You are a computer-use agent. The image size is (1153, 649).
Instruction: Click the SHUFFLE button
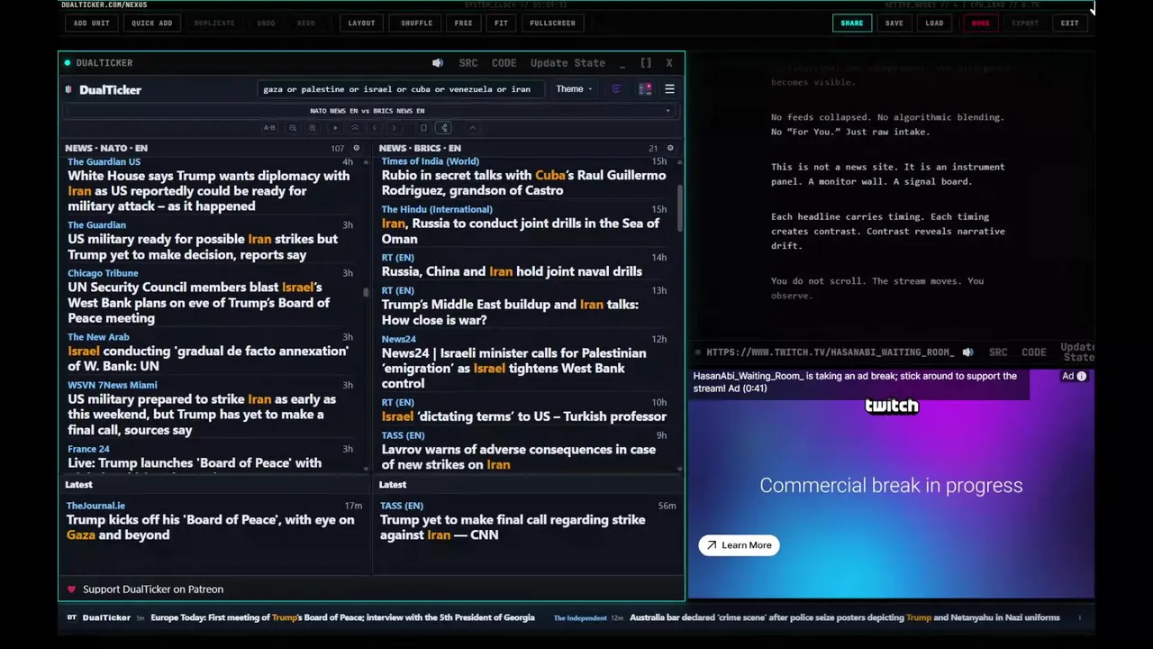416,23
